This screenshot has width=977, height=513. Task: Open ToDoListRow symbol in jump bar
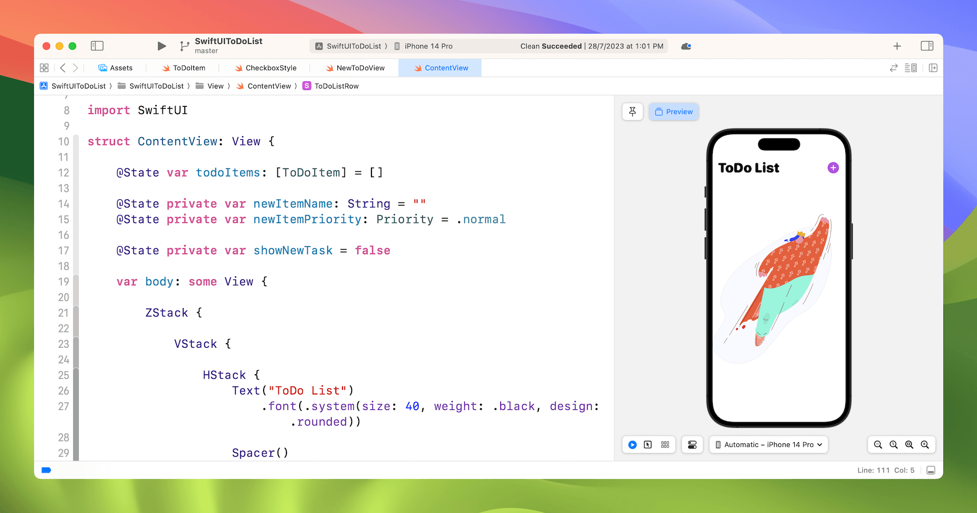click(x=331, y=86)
